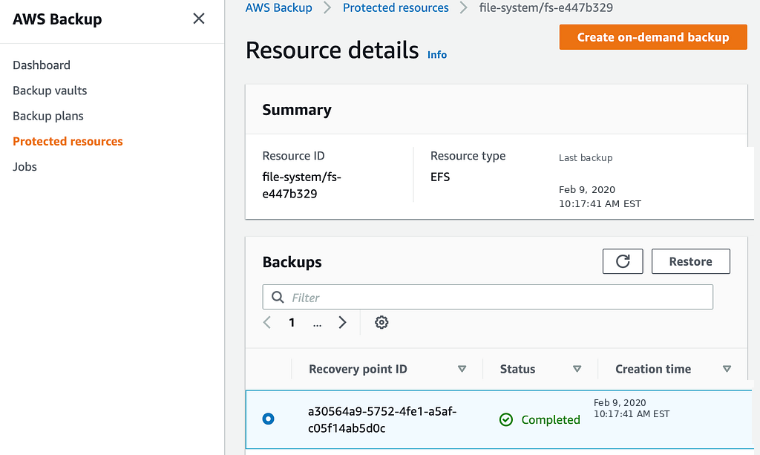Click the search magnifier icon in Filter
Viewport: 760px width, 455px height.
278,297
